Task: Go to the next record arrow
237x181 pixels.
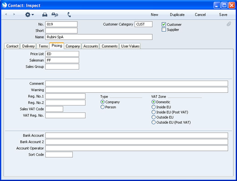Action: (14, 14)
